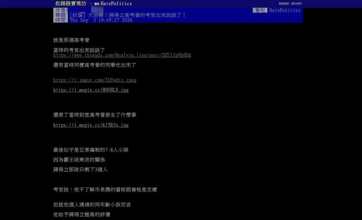Screen dimensions: 362x220
Task: Open the i.imgur.com JhYwdtz.jpeg link
Action: click(x=95, y=80)
